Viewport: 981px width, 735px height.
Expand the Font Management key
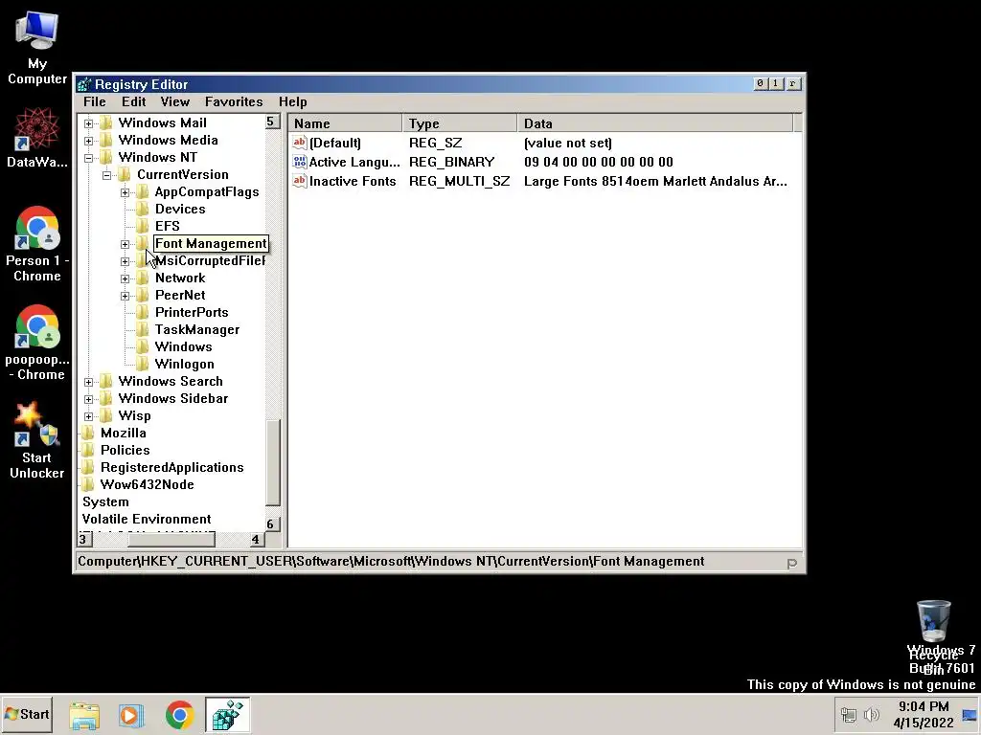tap(125, 244)
